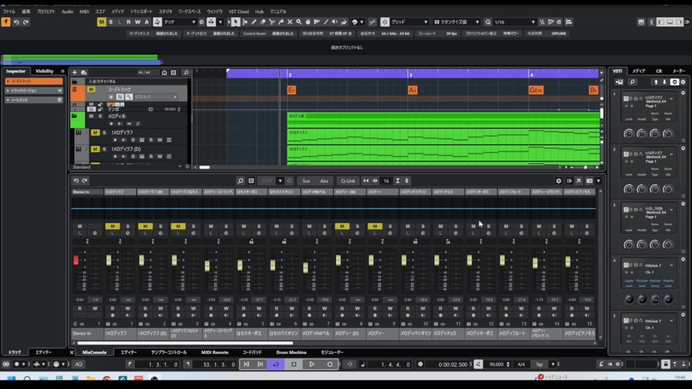Toggle global Solo S button in toolbar
The width and height of the screenshot is (692, 389).
[x=111, y=22]
